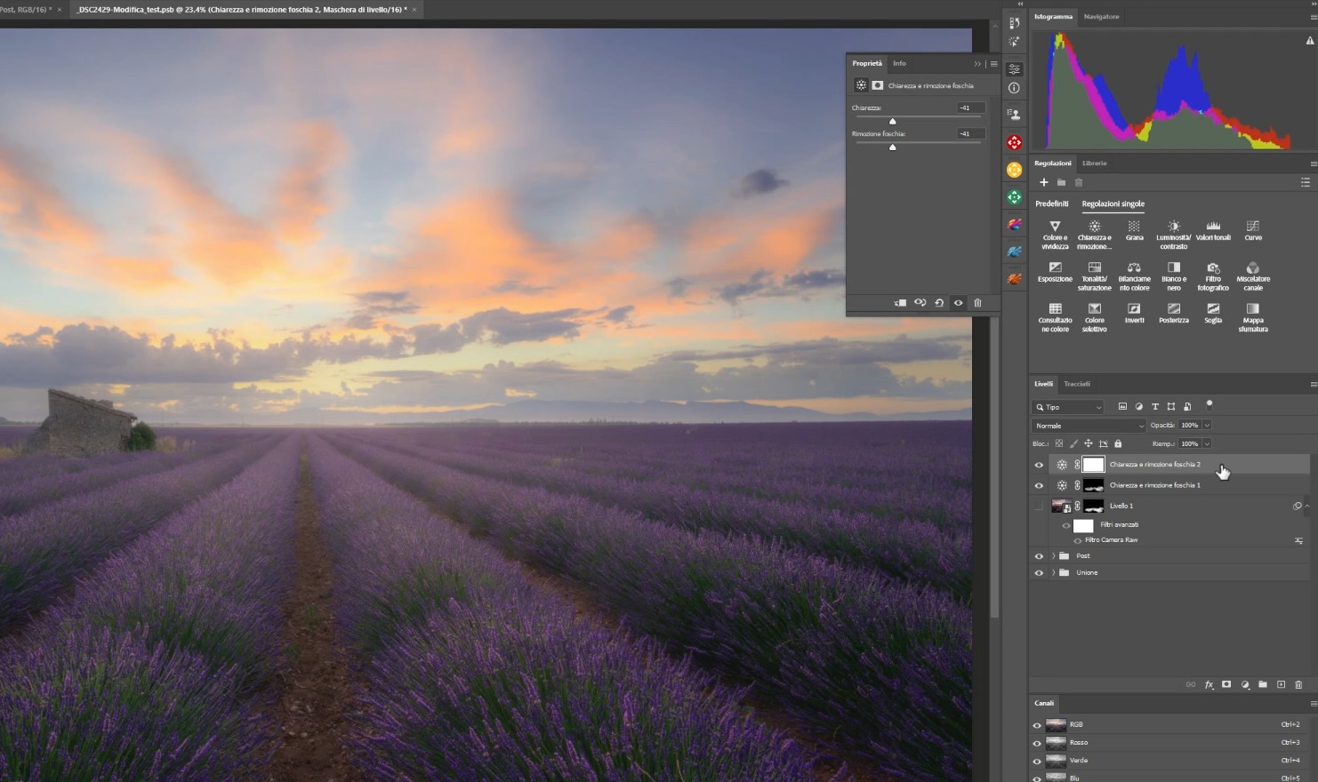Screen dimensions: 1318x782
Task: Reset adjustment defaults in Proprietà panel
Action: click(x=939, y=303)
